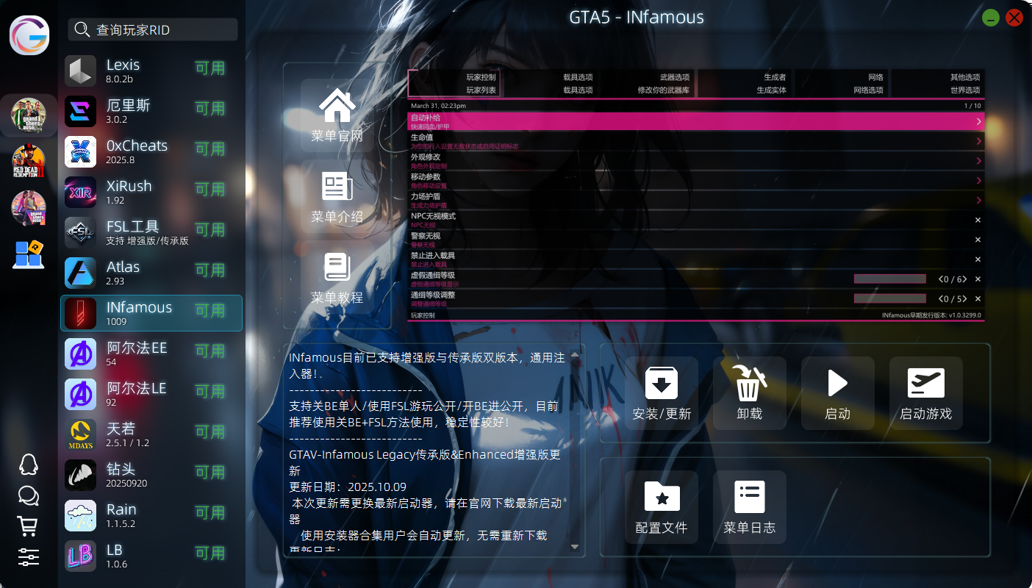Toggle the 警察无视 option

click(978, 240)
